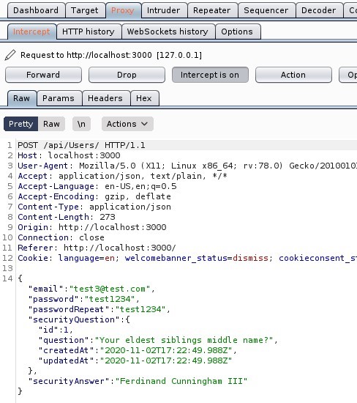
Task: Open the Action button menu
Action: click(293, 75)
